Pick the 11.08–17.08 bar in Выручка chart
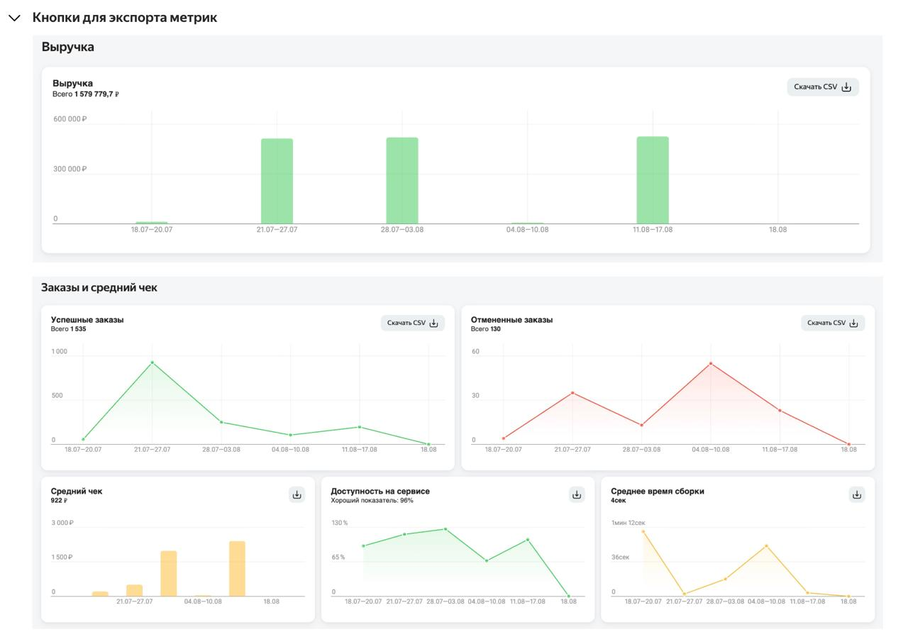This screenshot has width=908, height=632. (653, 180)
